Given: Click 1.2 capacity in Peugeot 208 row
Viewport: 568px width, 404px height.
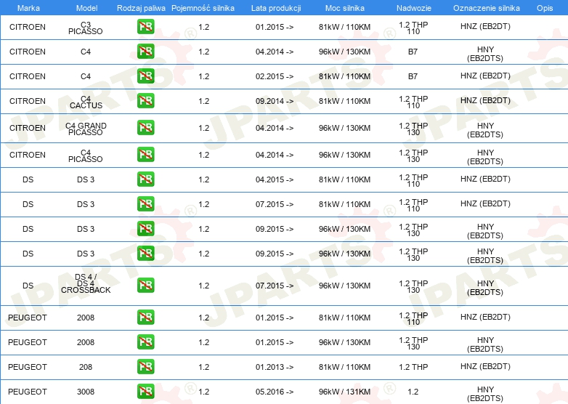Looking at the screenshot, I should click(x=203, y=367).
